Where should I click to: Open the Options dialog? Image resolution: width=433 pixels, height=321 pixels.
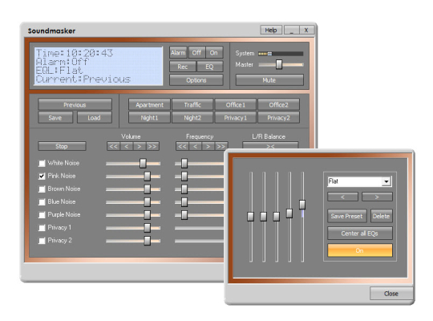(x=196, y=80)
